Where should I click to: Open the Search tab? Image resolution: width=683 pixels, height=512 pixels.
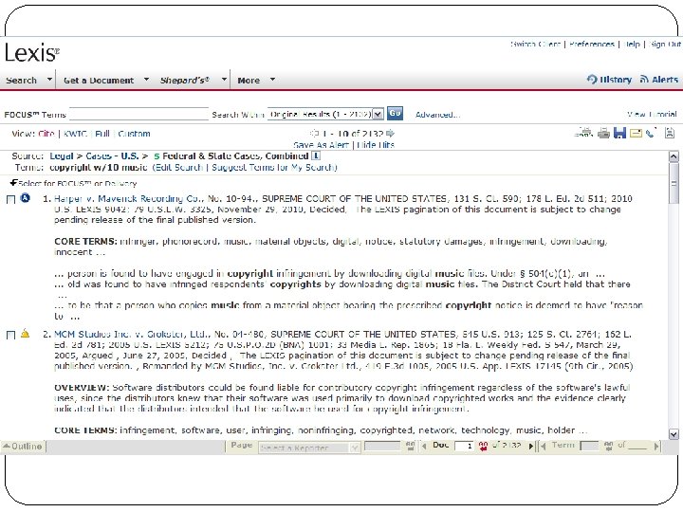point(21,80)
